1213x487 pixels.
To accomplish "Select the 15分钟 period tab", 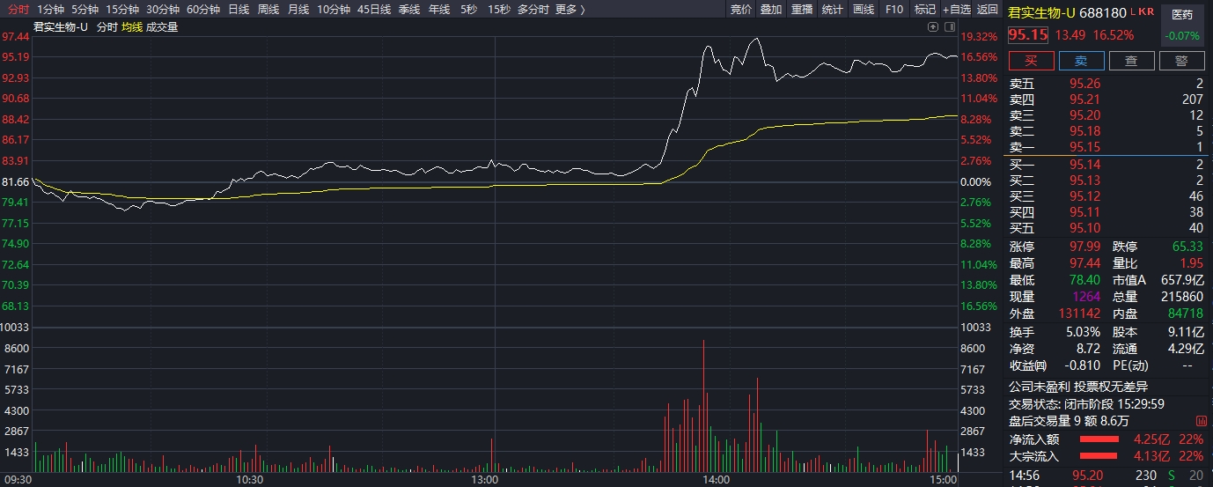I will click(x=122, y=10).
